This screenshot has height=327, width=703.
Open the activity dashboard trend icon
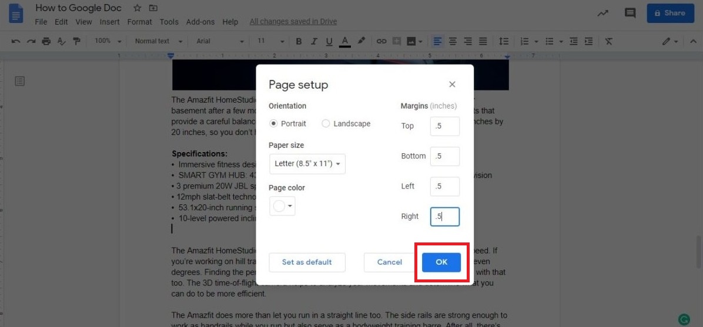click(x=602, y=13)
